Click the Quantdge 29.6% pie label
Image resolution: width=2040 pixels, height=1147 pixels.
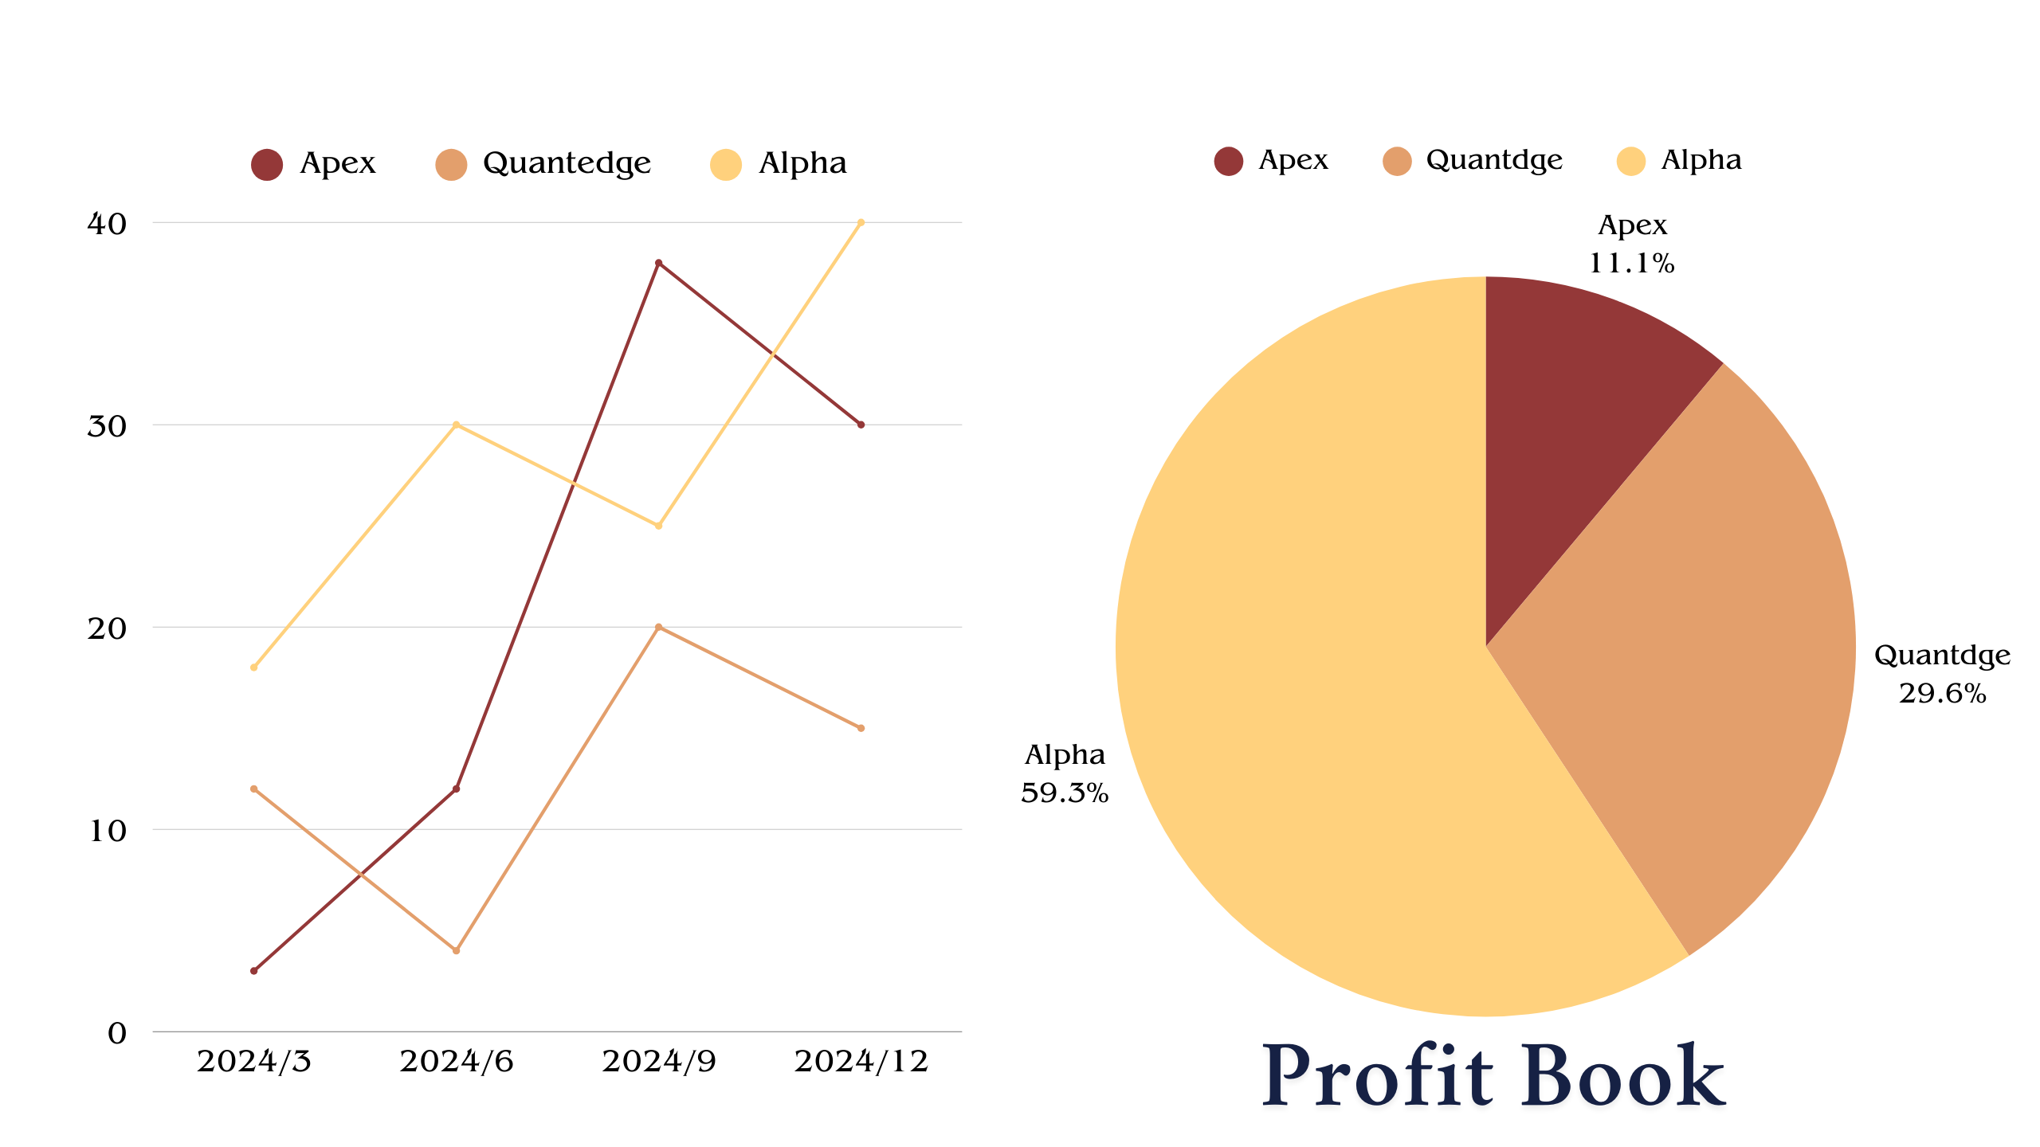(x=1942, y=674)
